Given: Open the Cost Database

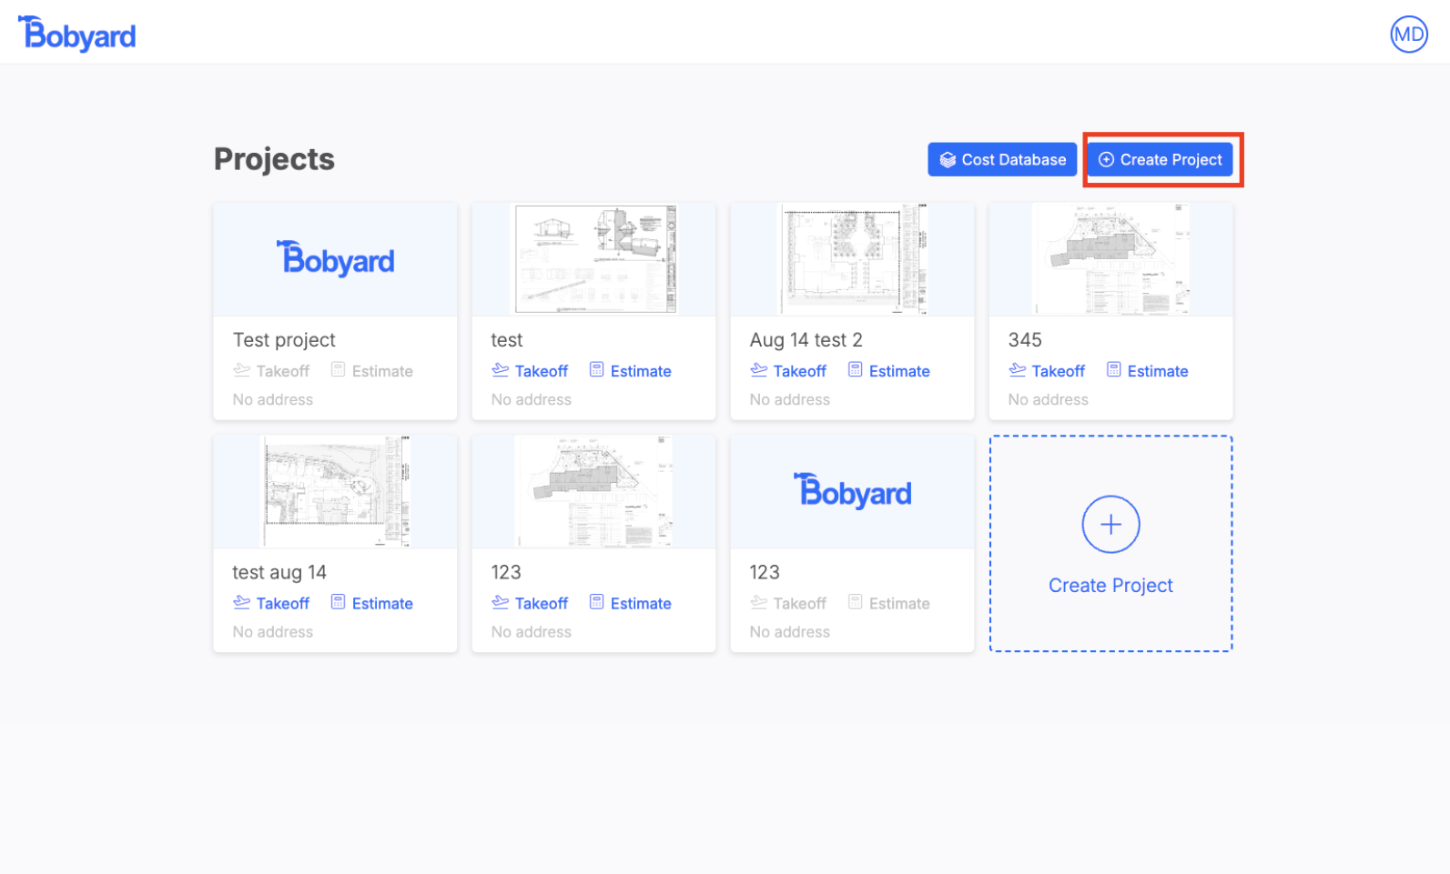Looking at the screenshot, I should coord(1002,159).
